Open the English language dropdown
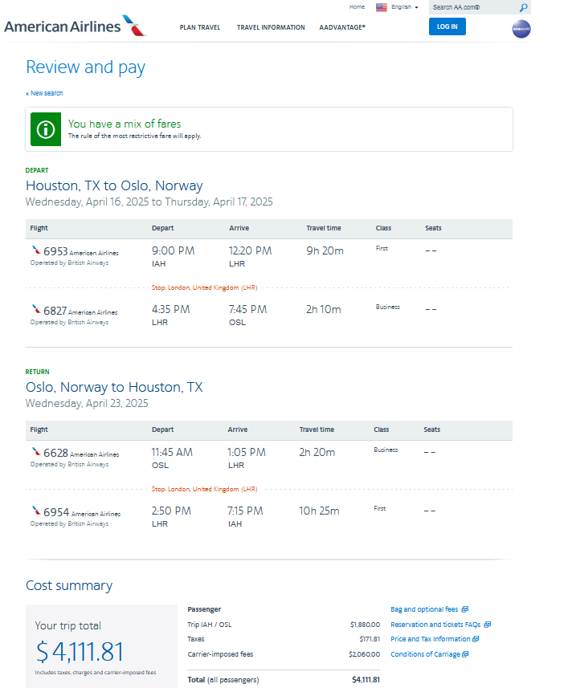Screen dimensions: 572x688 pos(405,7)
